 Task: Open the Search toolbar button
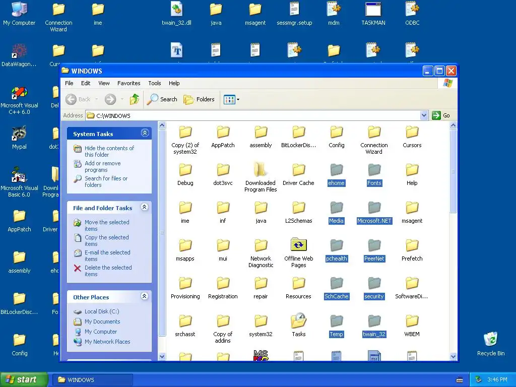click(x=162, y=99)
